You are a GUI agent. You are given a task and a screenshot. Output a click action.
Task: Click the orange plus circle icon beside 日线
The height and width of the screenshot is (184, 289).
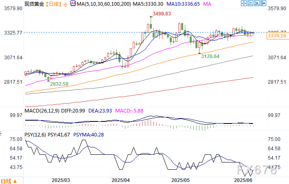point(66,4)
